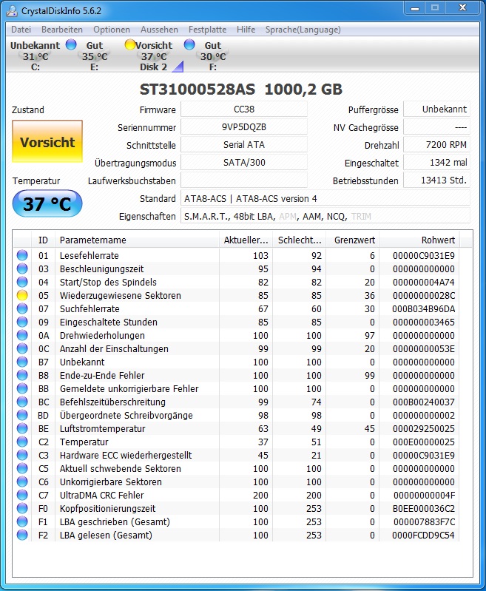Select drive F: at 30 °C
The image size is (486, 591).
point(212,55)
